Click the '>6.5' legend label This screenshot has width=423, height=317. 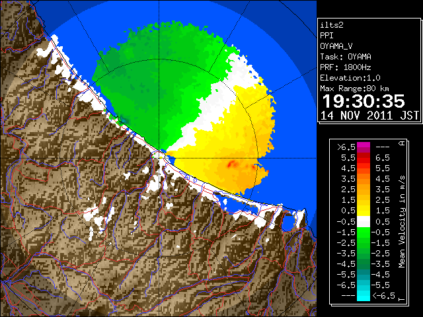346,147
